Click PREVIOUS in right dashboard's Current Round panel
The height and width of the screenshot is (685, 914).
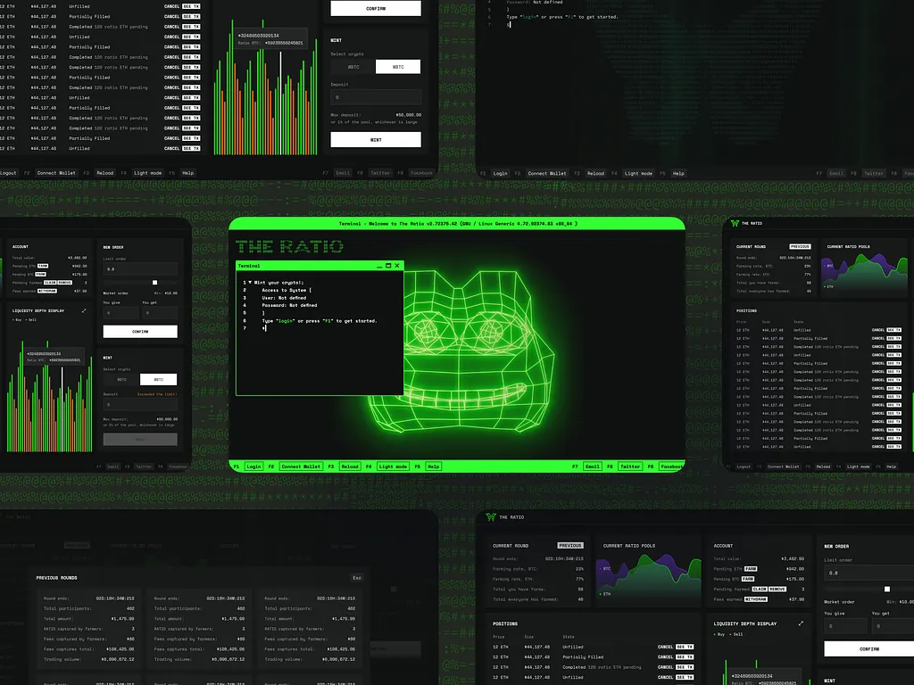tap(800, 246)
